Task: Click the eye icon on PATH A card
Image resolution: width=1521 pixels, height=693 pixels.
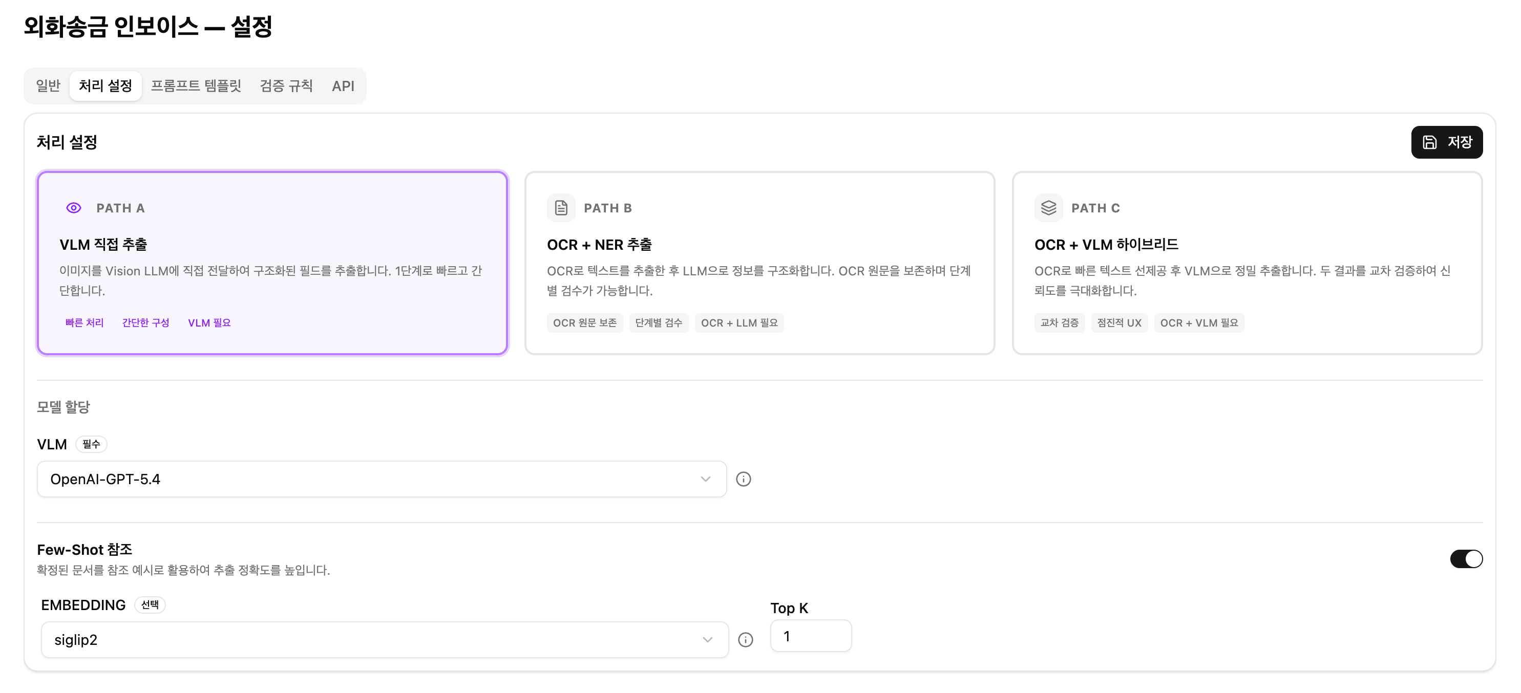Action: pos(74,208)
